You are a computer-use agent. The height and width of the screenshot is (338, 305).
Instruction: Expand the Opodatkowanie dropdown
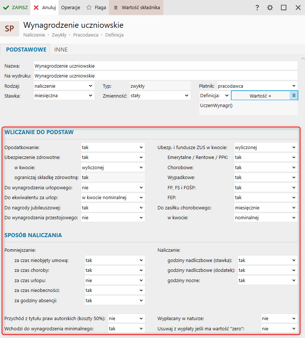coord(113,148)
